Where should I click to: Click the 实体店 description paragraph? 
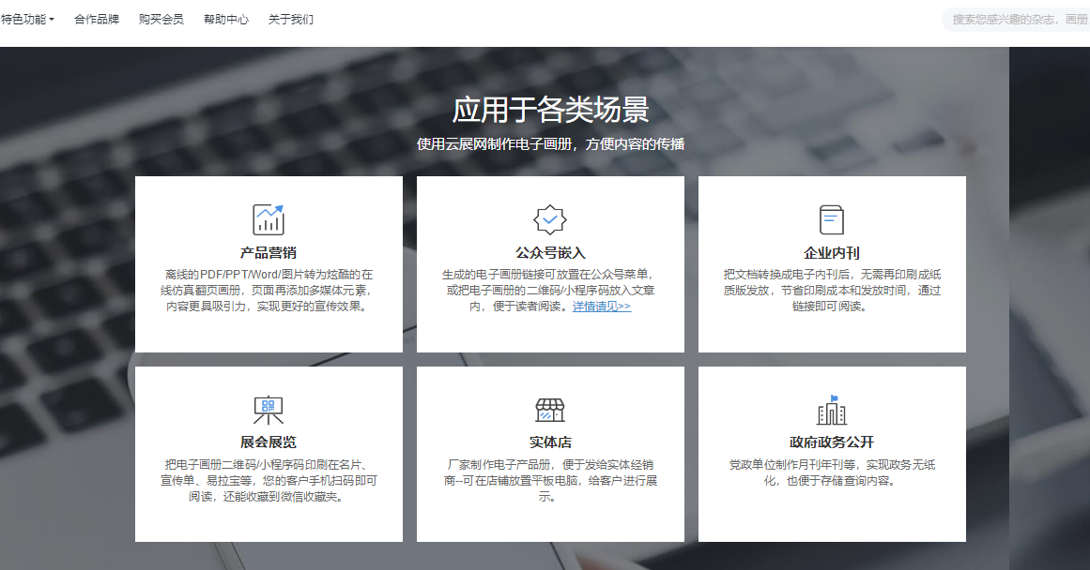[550, 480]
